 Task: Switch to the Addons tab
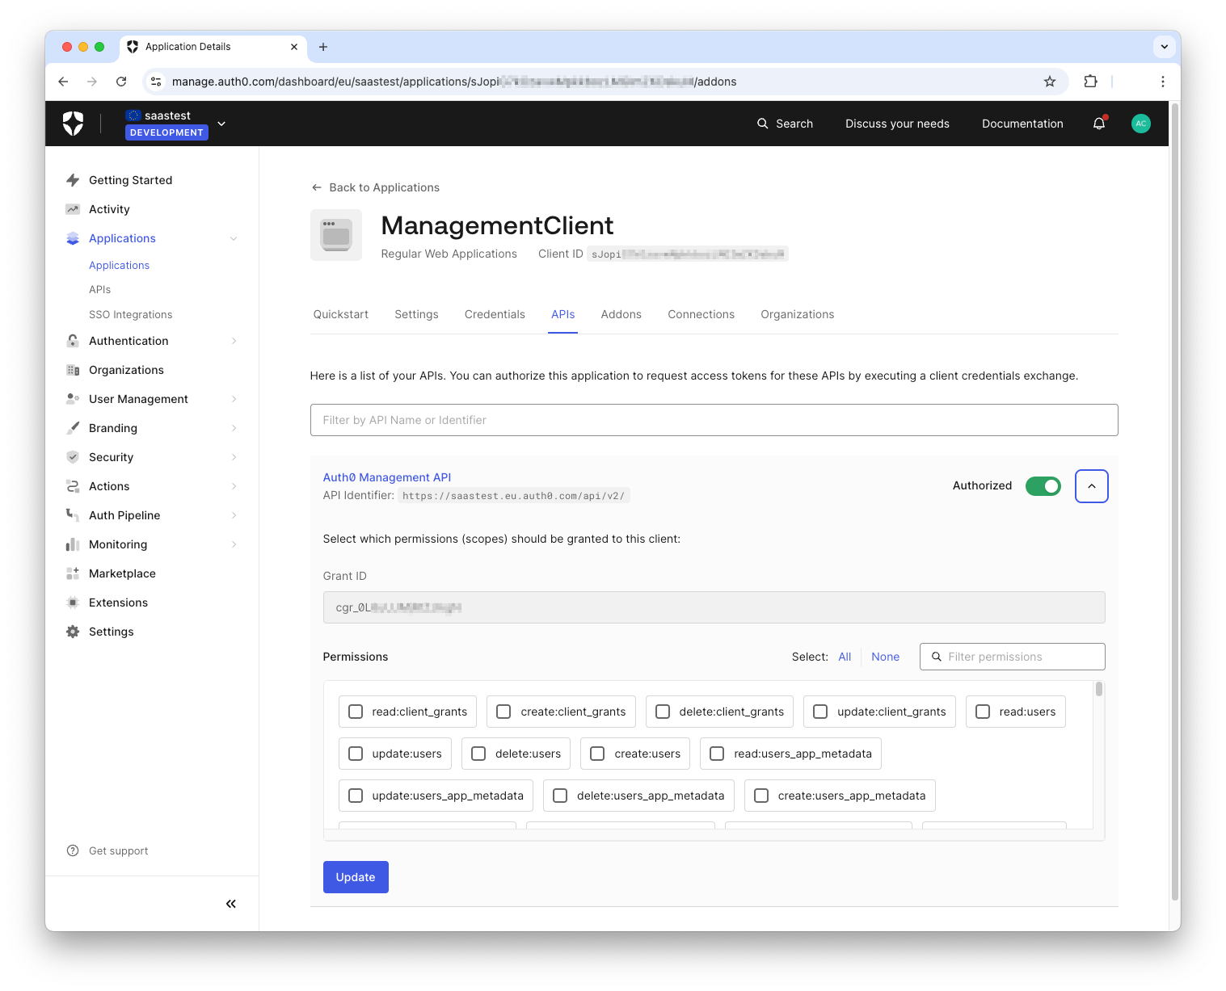(621, 314)
